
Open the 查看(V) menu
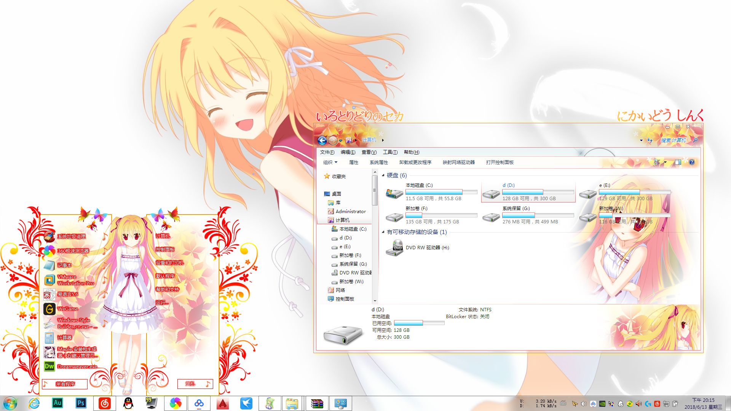click(x=369, y=152)
